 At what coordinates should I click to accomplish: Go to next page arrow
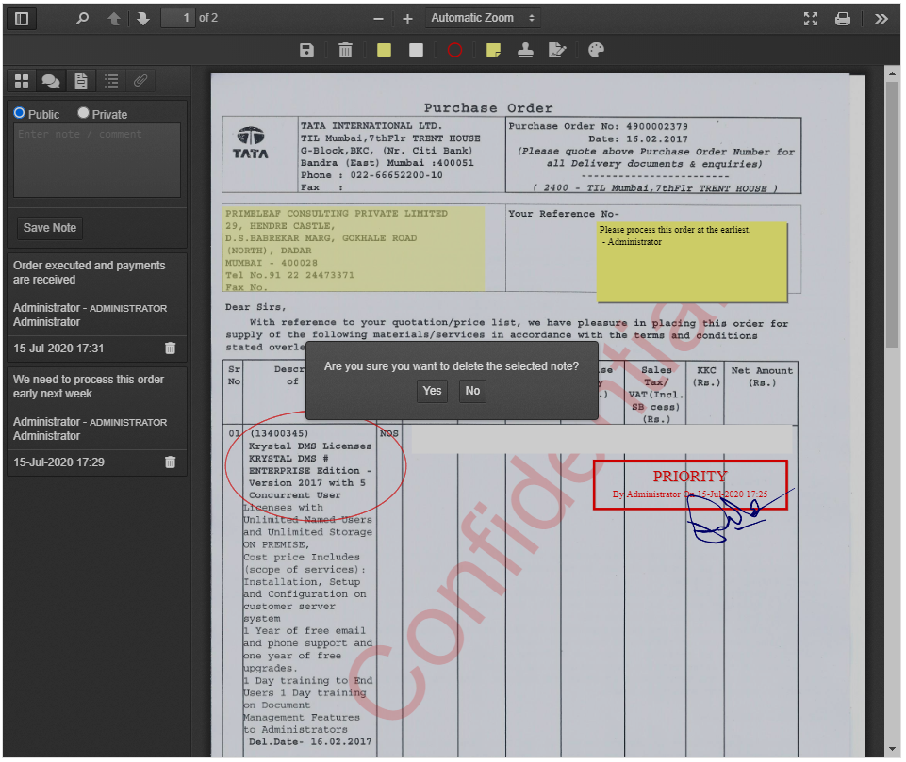click(x=142, y=19)
